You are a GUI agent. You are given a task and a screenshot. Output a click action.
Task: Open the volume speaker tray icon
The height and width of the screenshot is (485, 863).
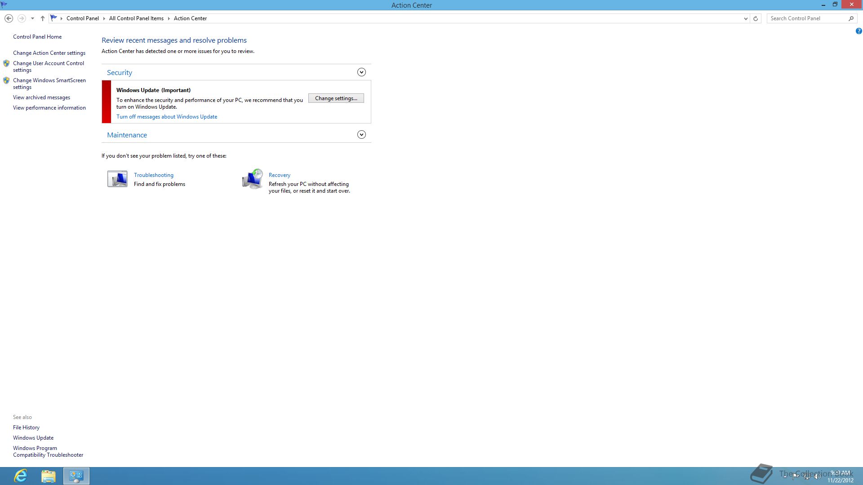coord(818,476)
